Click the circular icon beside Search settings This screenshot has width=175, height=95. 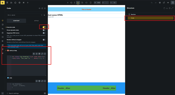click(x=45, y=93)
